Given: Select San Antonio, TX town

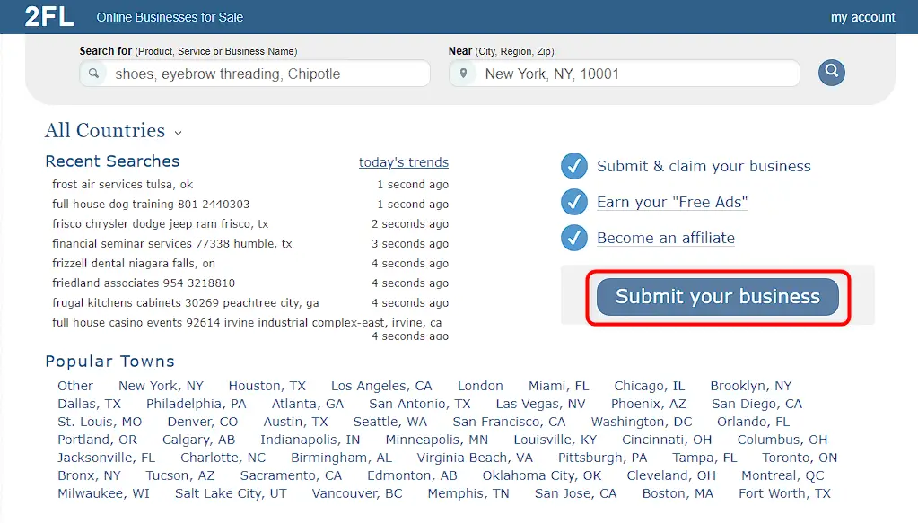Looking at the screenshot, I should (420, 404).
